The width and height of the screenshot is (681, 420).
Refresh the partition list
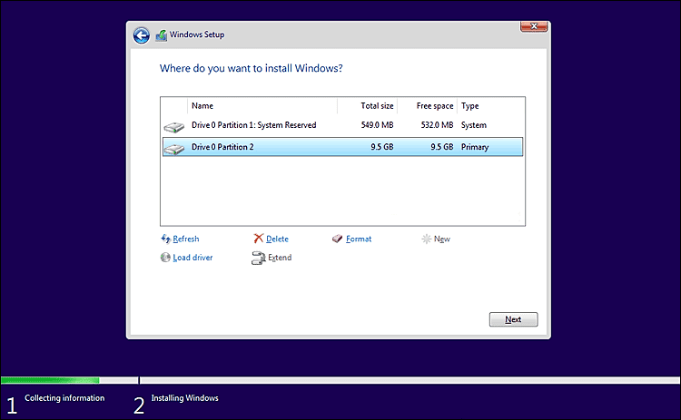coord(186,239)
